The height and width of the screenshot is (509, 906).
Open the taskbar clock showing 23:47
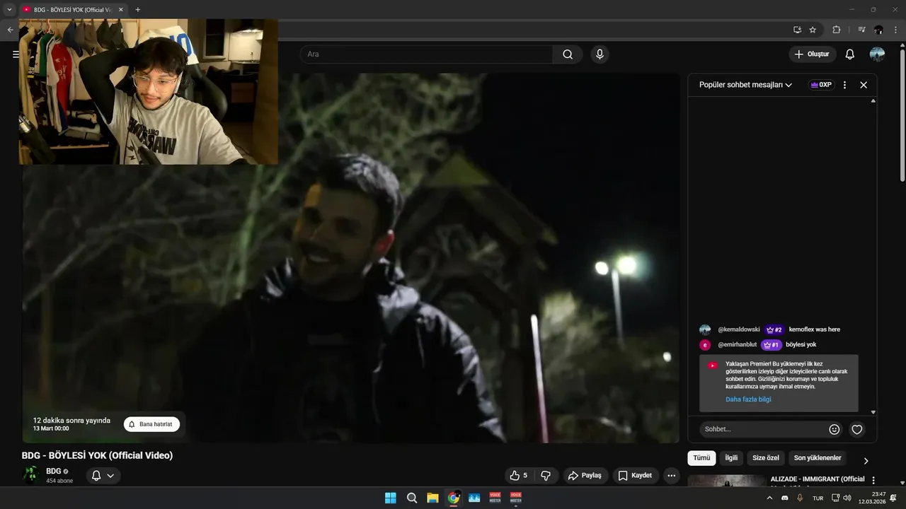tap(871, 498)
